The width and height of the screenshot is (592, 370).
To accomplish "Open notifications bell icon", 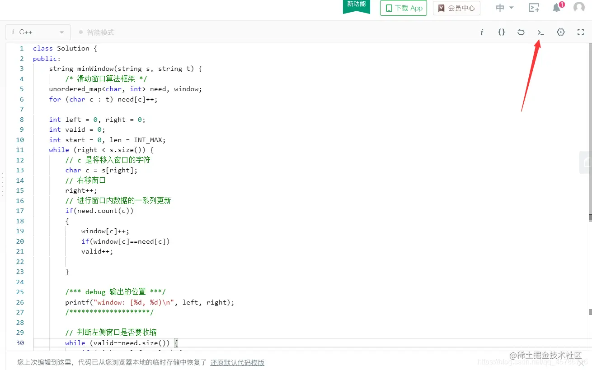I will click(x=558, y=7).
